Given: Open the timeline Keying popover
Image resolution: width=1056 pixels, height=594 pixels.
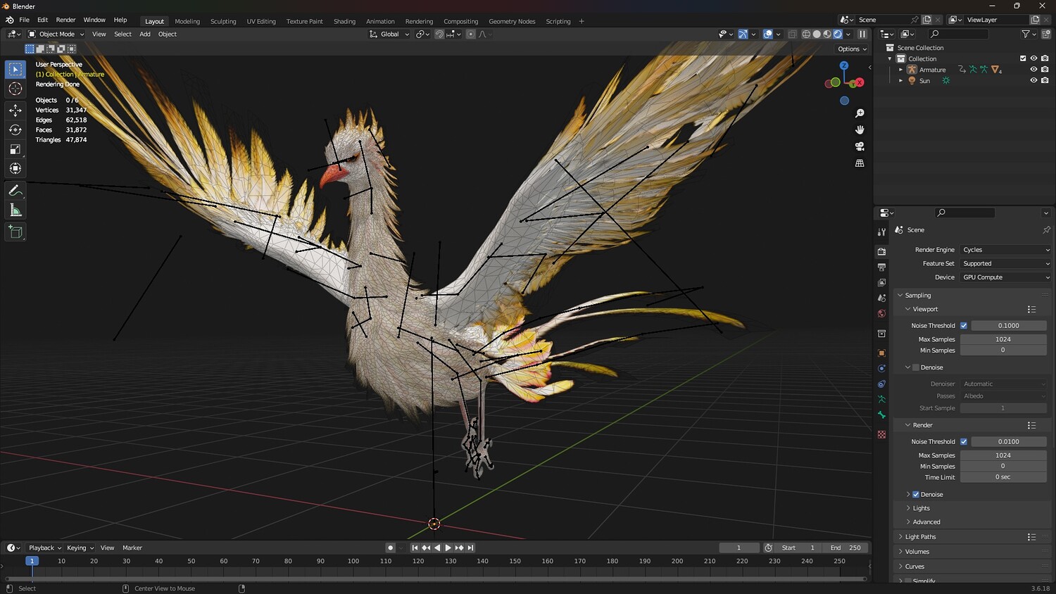Looking at the screenshot, I should click(80, 548).
